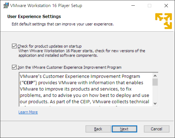Uncheck Join the VMware Customer Experience Improvement Program
This screenshot has height=138, width=175.
click(14, 67)
